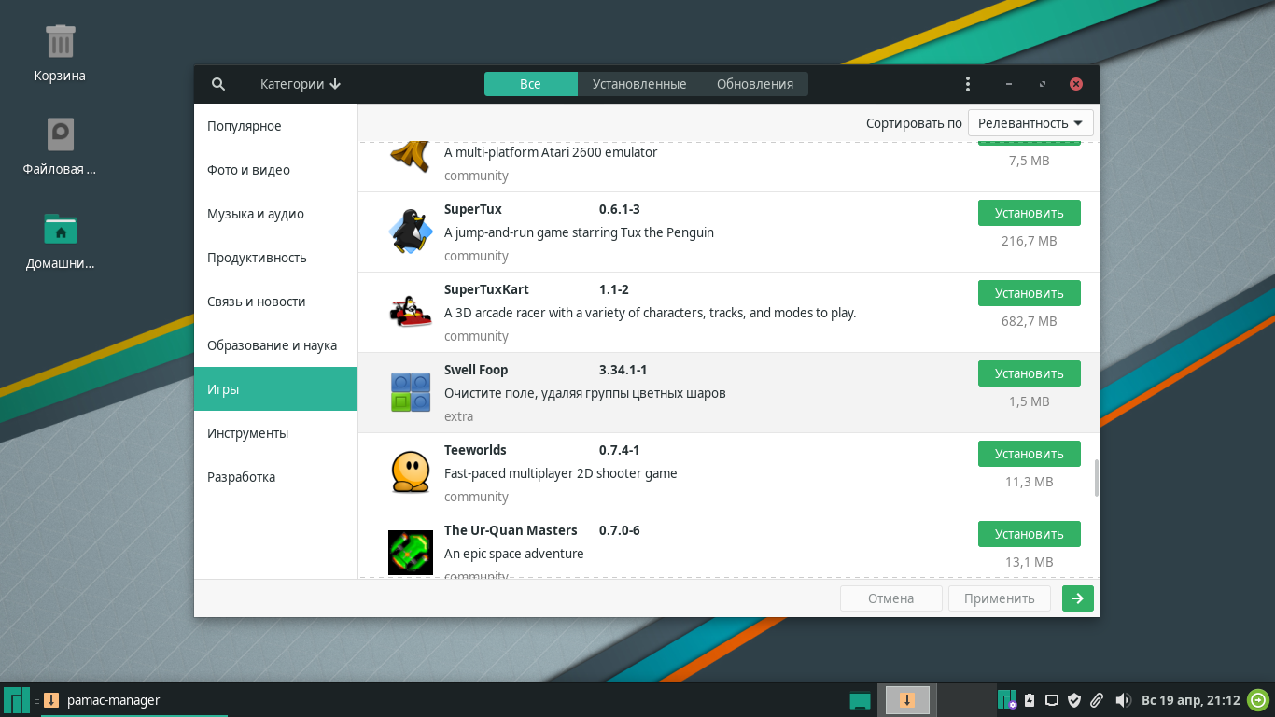Viewport: 1275px width, 717px height.
Task: Click the Atari emulator banana icon
Action: coord(409,159)
